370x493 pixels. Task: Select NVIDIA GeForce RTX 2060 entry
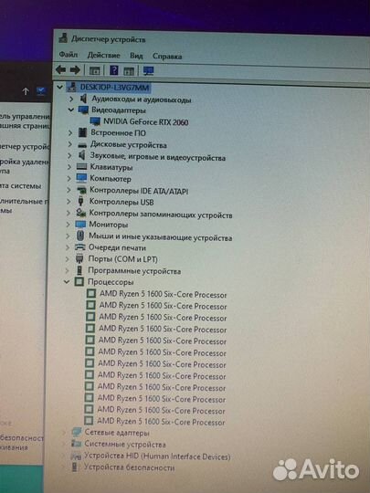[x=145, y=122]
